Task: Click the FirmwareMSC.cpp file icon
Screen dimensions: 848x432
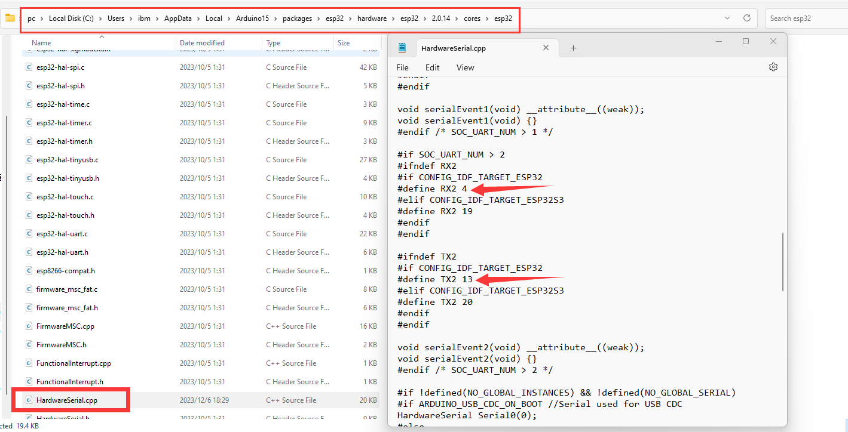Action: 29,326
